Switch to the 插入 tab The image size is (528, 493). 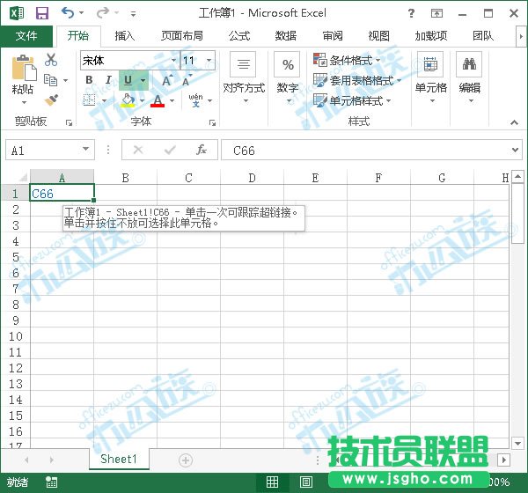pyautogui.click(x=125, y=36)
